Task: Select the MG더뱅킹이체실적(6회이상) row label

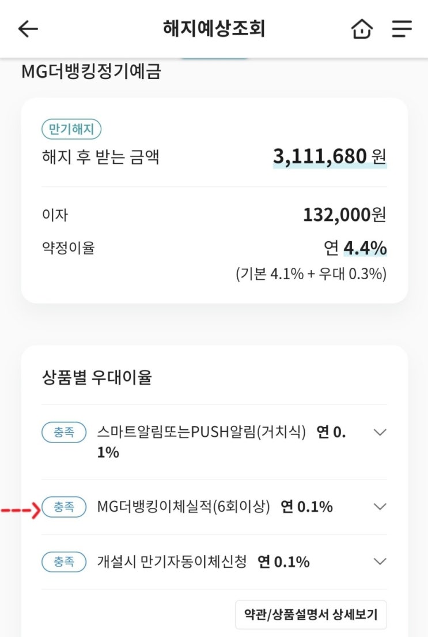Action: tap(183, 507)
